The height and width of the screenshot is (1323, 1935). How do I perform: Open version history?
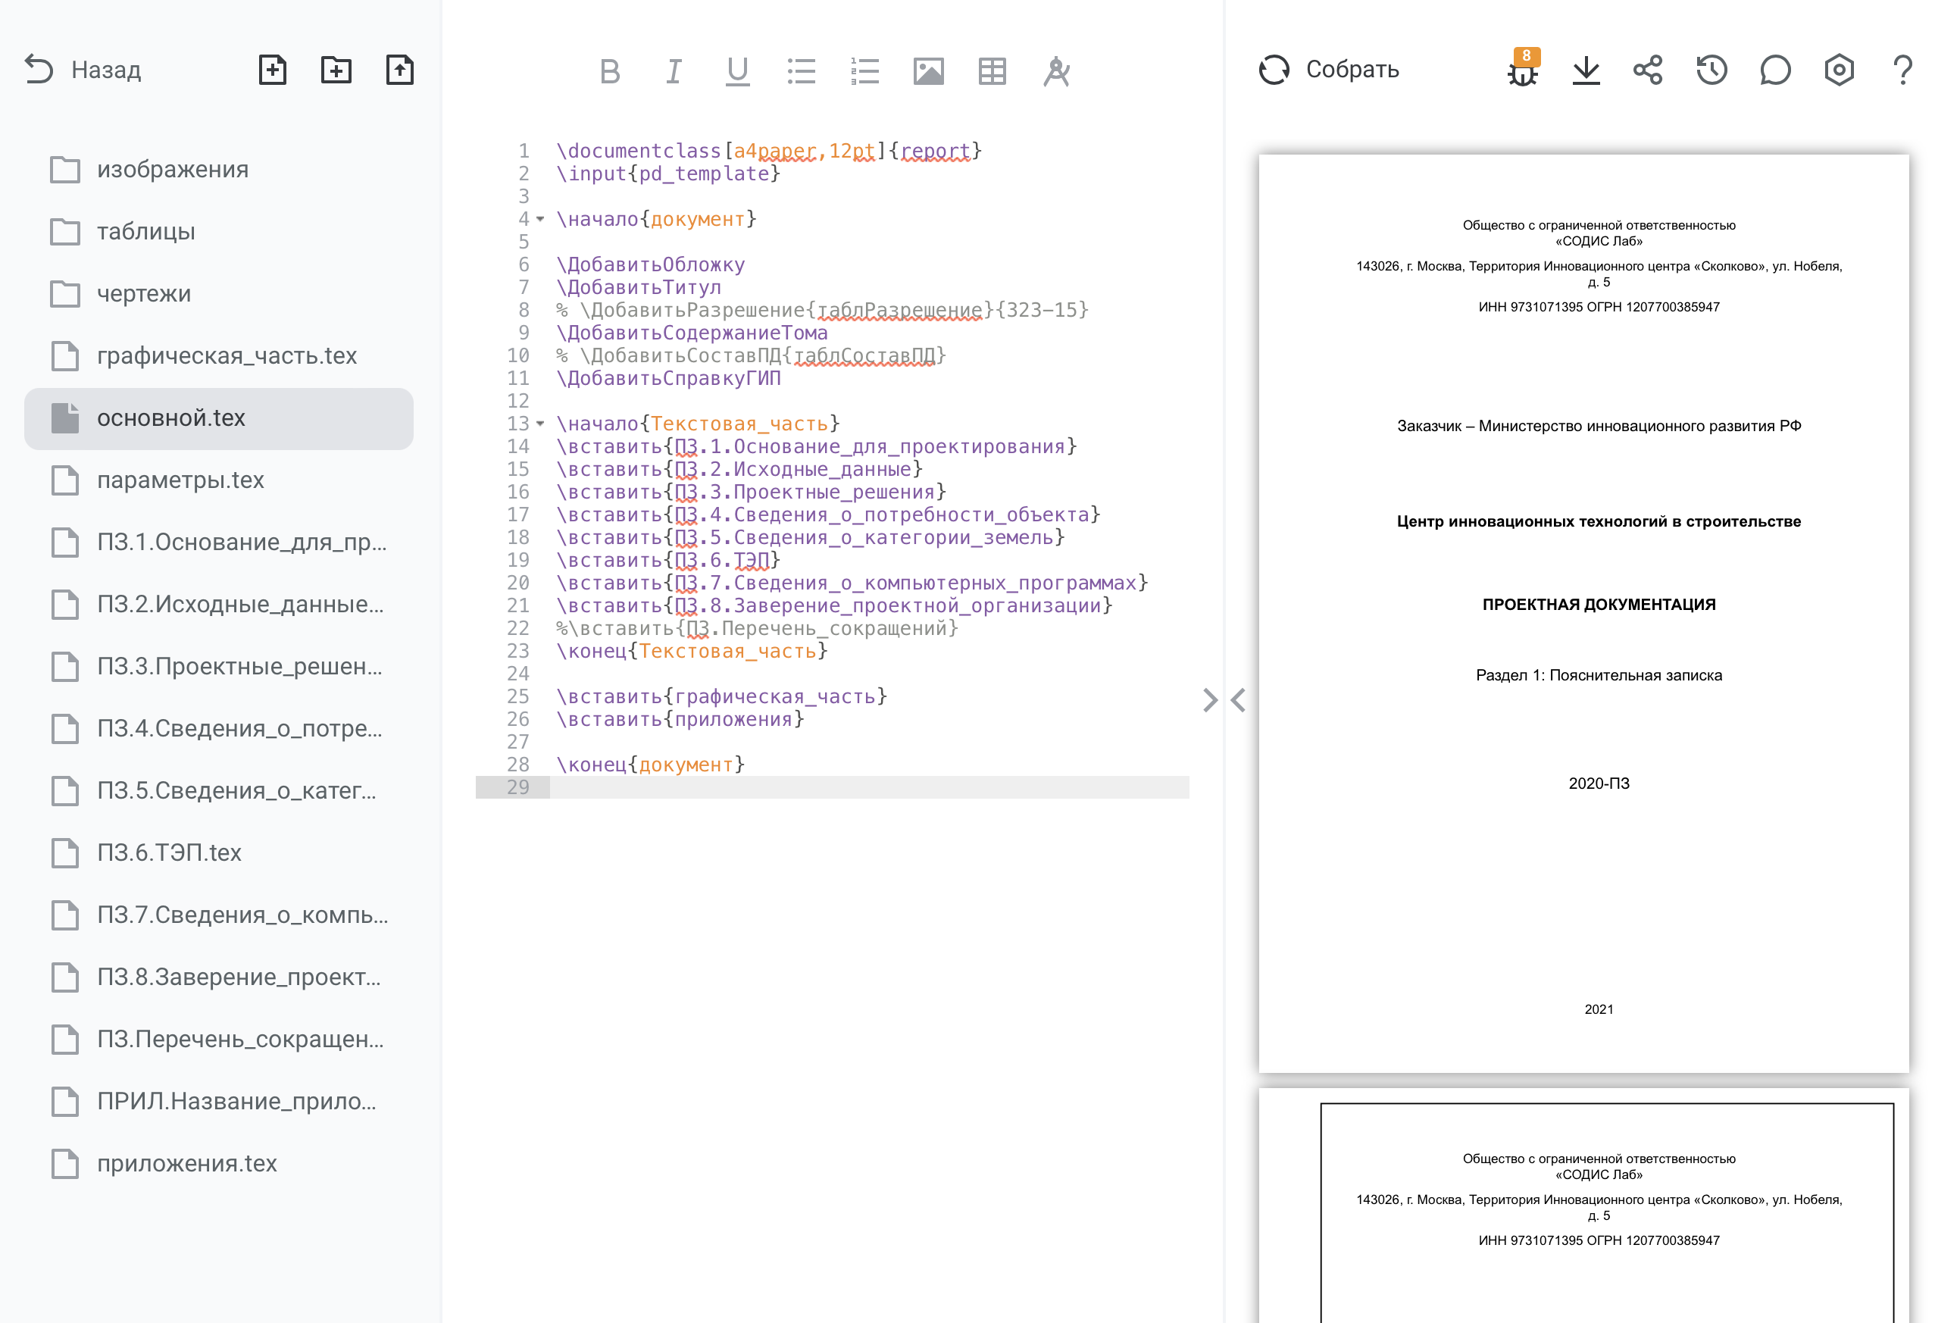pyautogui.click(x=1711, y=70)
